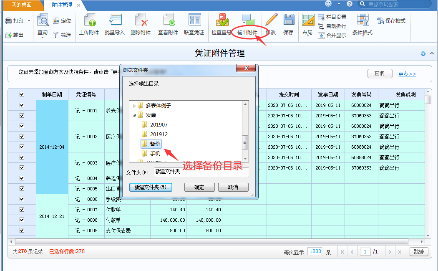Run 检查重号 duplicate number check

point(222,20)
